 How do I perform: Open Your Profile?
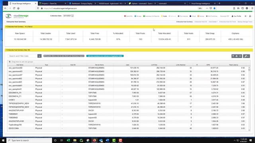(236, 16)
